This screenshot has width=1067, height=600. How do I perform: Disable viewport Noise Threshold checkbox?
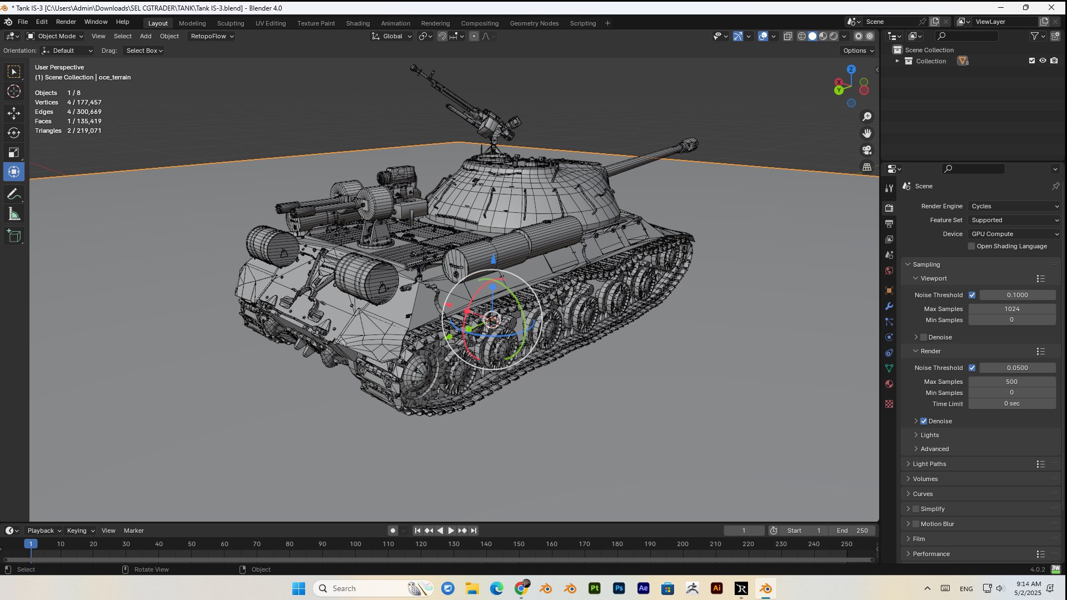[972, 295]
